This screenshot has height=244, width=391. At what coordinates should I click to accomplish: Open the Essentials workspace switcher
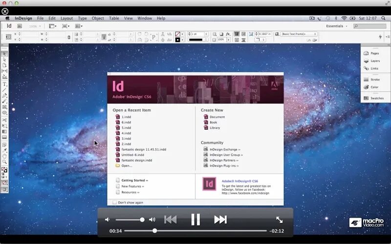click(x=336, y=26)
